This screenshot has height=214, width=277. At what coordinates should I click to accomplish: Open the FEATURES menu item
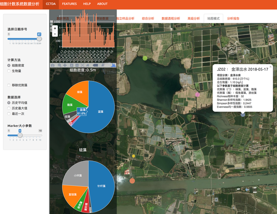(69, 4)
